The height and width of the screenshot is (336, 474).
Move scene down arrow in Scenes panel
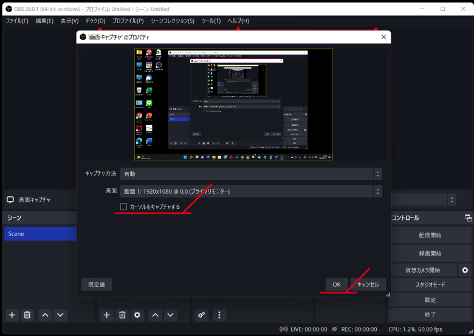pos(60,315)
